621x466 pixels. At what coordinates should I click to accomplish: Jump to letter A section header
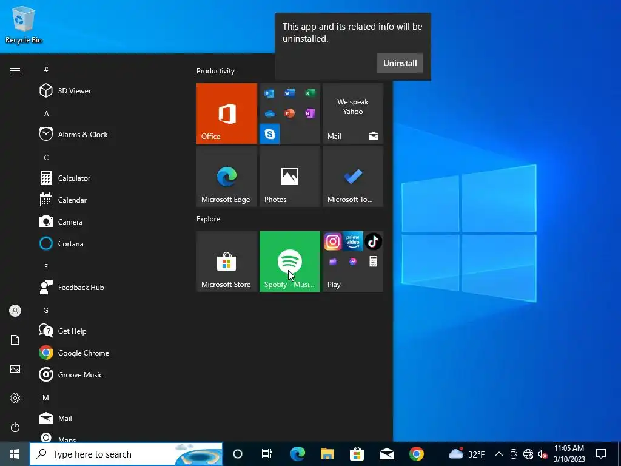46,114
